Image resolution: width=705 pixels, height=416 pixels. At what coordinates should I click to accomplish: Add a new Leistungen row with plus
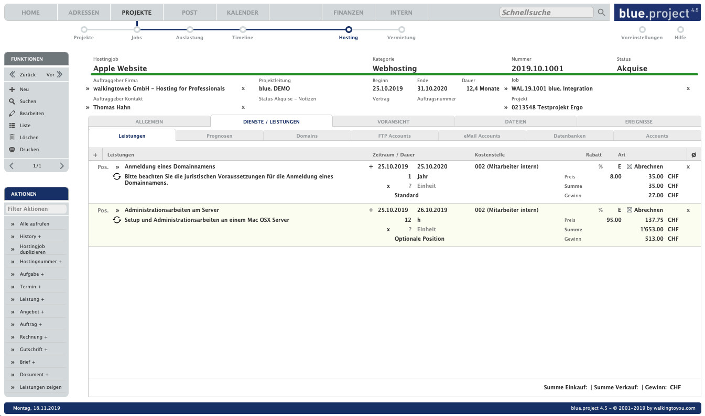click(95, 155)
